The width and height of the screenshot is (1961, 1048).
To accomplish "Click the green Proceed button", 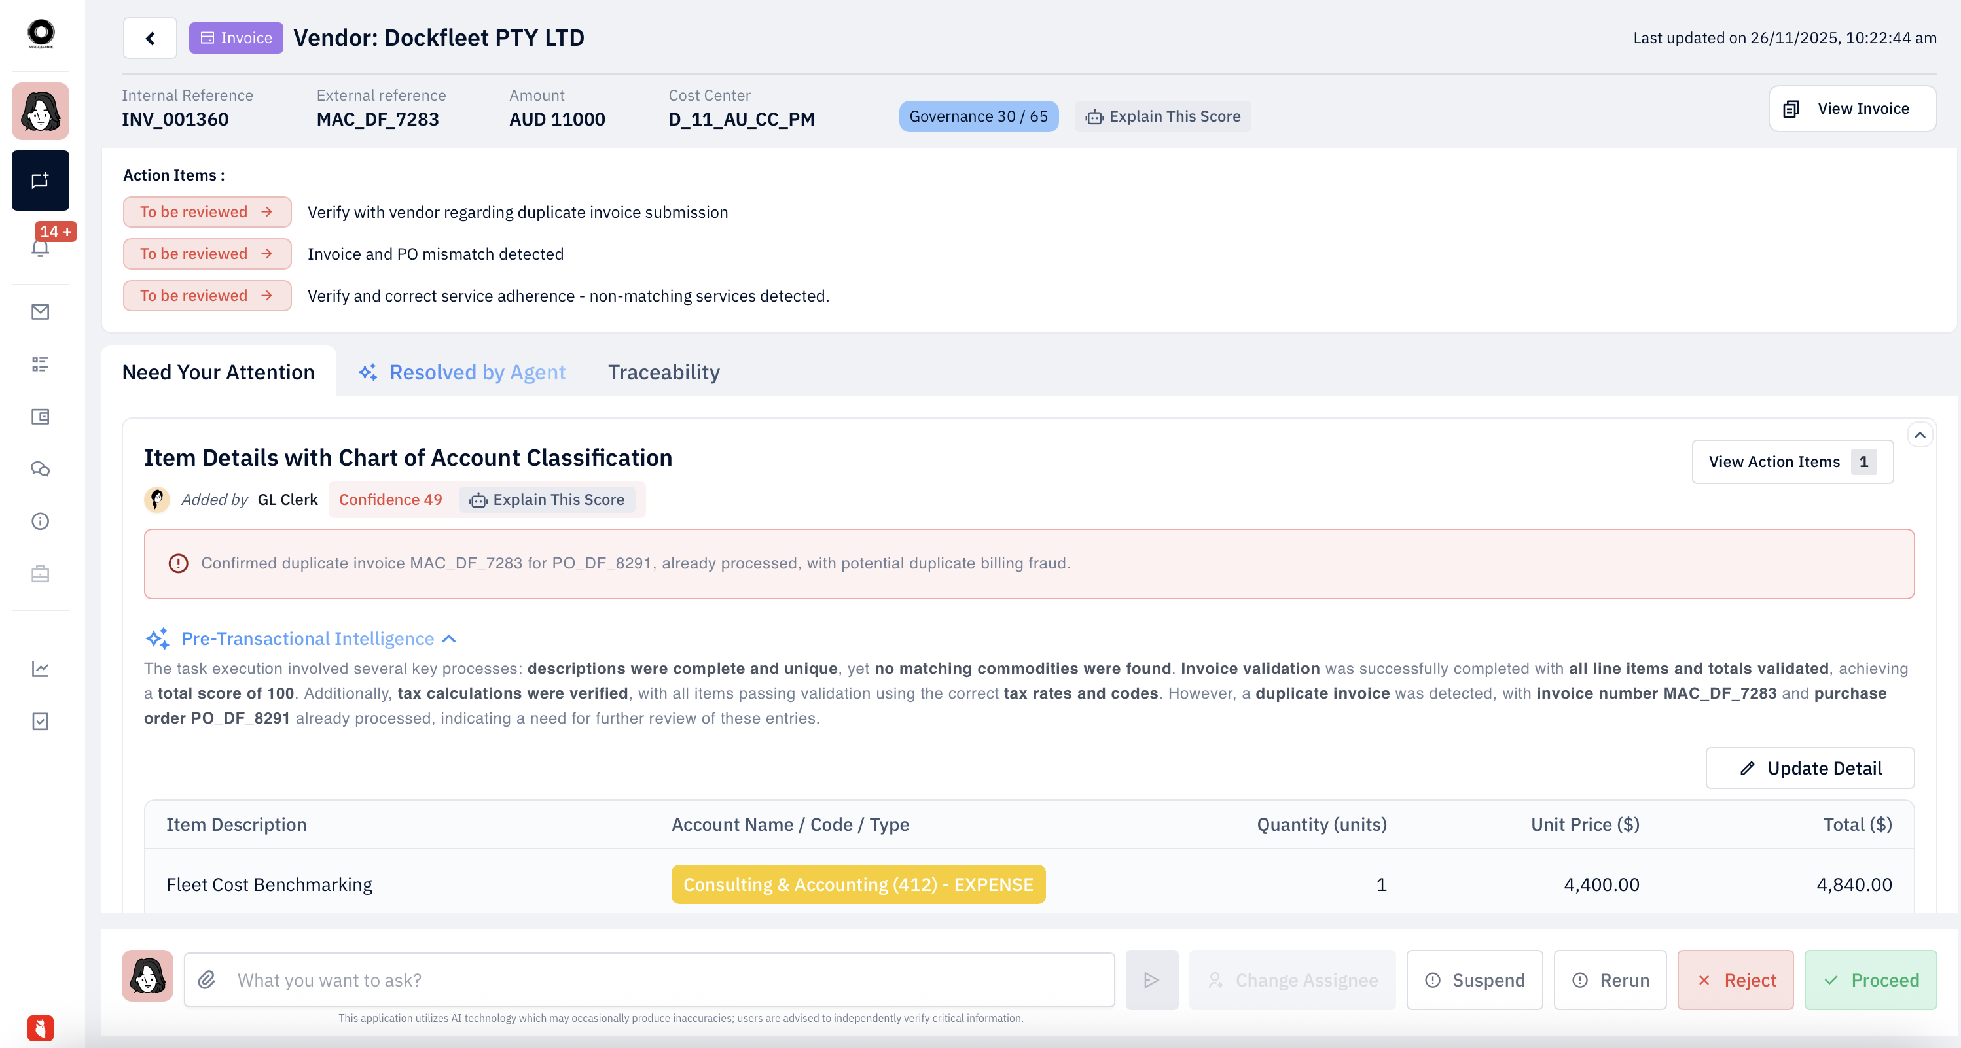I will 1869,979.
